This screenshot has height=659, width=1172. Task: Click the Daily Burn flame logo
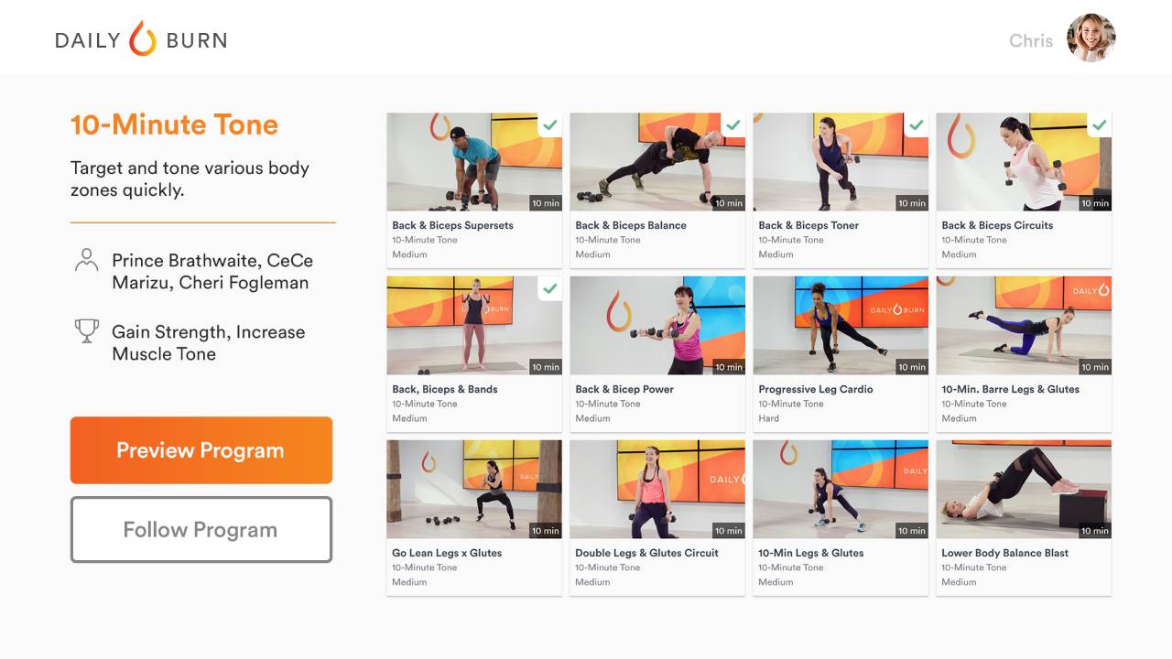[143, 38]
